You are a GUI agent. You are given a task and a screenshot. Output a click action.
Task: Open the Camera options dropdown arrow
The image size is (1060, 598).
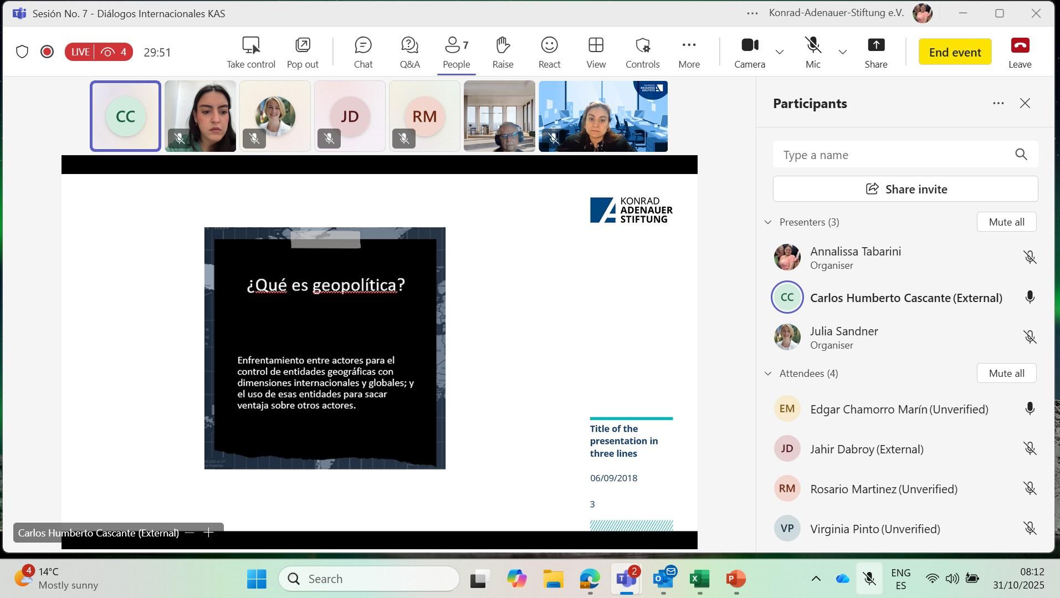click(x=780, y=52)
